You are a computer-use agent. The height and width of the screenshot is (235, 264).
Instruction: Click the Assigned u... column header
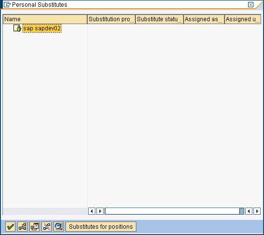(243, 19)
